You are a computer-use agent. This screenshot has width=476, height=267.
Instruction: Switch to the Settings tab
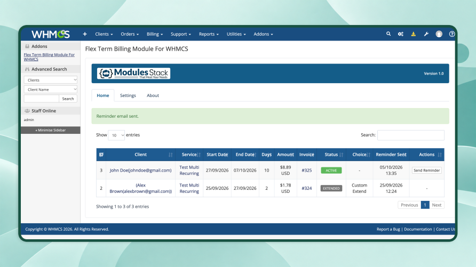[128, 95]
